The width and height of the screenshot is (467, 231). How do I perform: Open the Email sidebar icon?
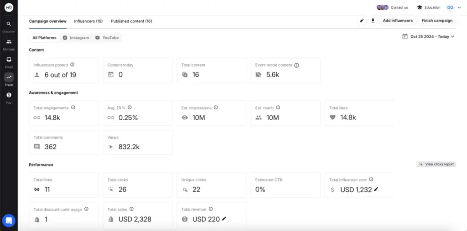pos(9,60)
